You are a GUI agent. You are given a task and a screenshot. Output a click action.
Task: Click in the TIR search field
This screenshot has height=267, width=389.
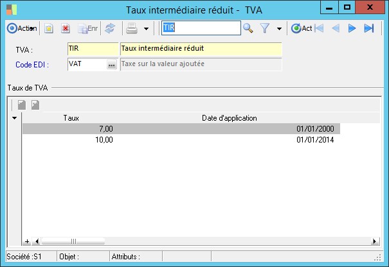pyautogui.click(x=201, y=28)
